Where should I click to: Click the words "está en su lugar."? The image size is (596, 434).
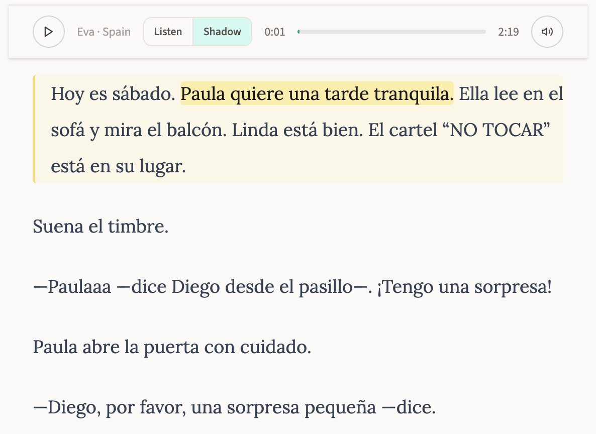tap(118, 166)
